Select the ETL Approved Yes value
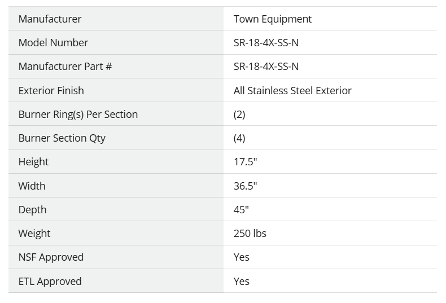Image resolution: width=446 pixels, height=303 pixels. (x=242, y=282)
